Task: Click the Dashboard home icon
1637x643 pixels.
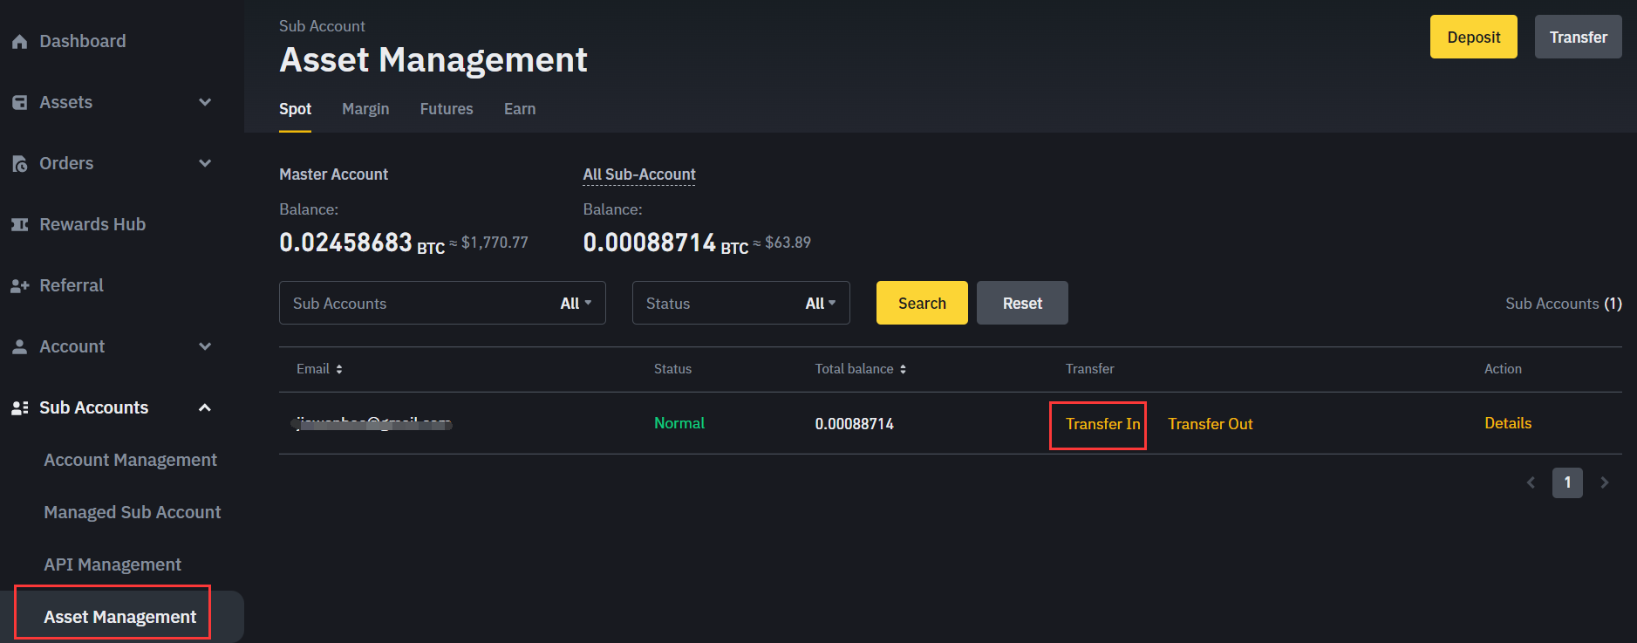Action: point(19,42)
